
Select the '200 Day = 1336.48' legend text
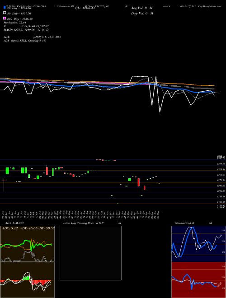pos(20,19)
